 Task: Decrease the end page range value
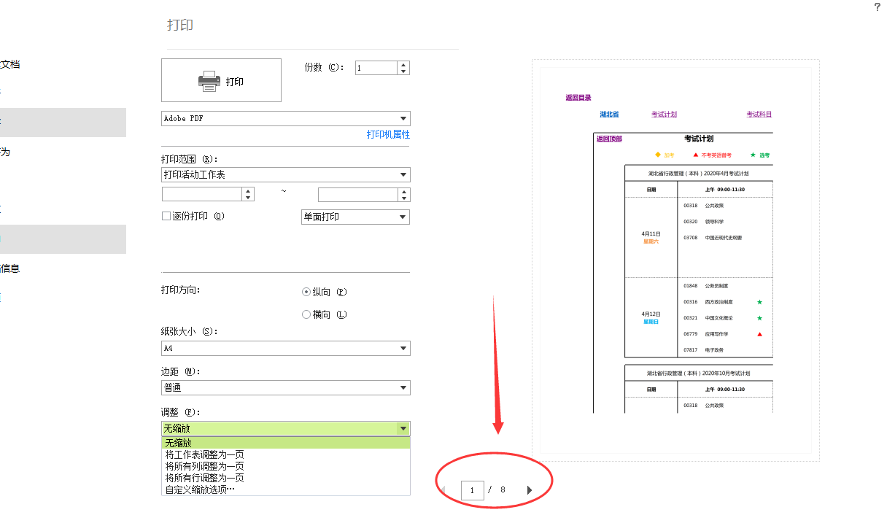click(404, 198)
